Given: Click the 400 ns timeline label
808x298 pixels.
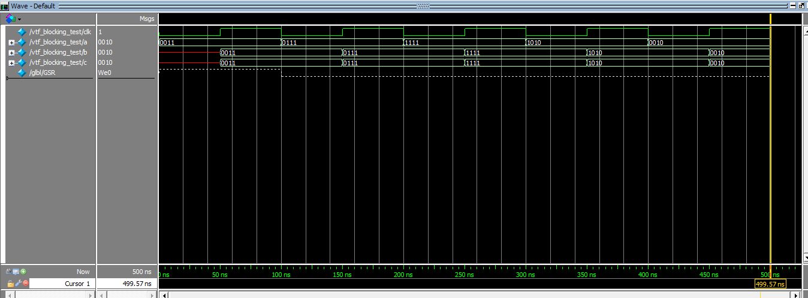Looking at the screenshot, I should [647, 275].
